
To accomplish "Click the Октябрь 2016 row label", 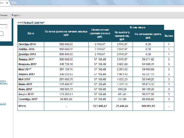I will 27,44.
